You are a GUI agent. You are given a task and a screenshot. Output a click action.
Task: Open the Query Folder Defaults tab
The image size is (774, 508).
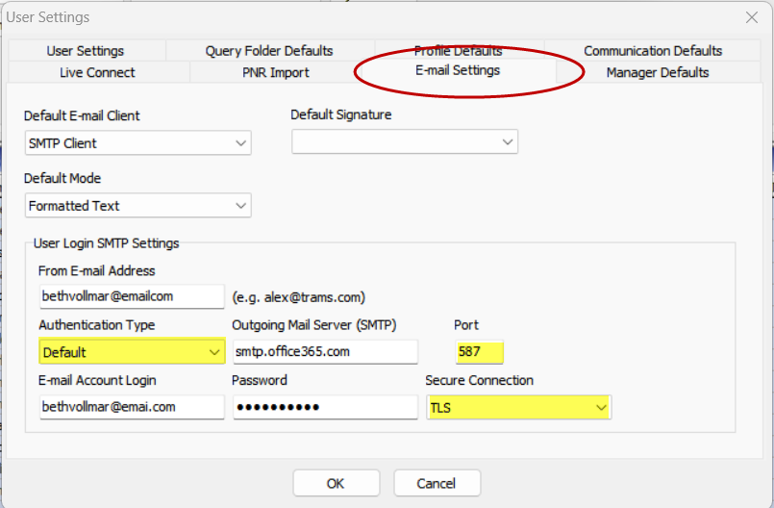tap(268, 51)
